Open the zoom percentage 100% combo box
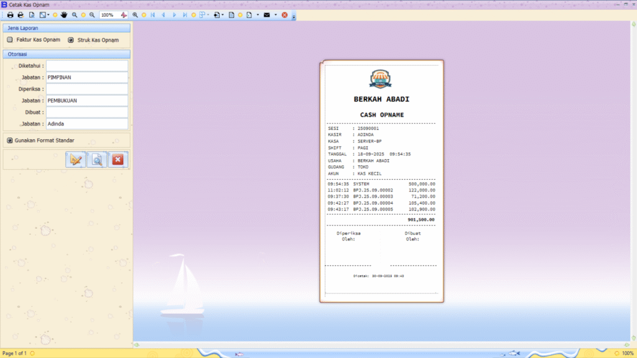 [108, 14]
